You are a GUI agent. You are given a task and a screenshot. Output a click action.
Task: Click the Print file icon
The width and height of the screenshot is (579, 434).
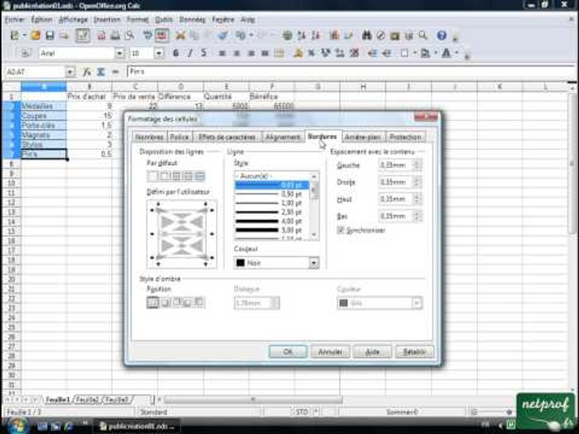[x=115, y=36]
